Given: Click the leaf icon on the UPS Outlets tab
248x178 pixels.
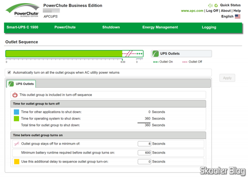Looking at the screenshot, I should pos(11,84).
